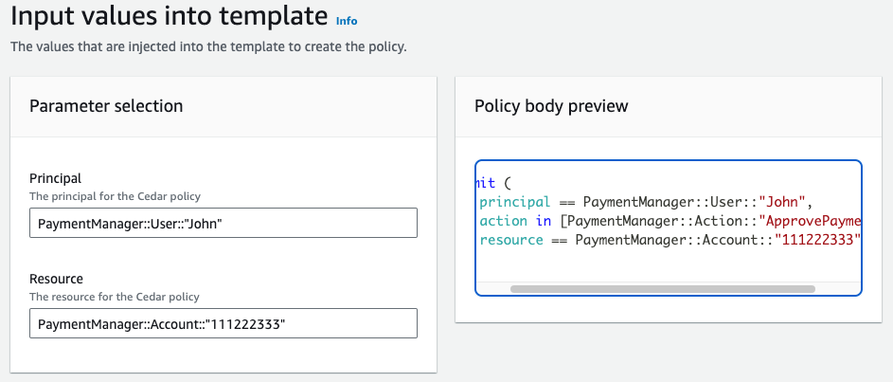Click inside the Policy body preview code box

[x=668, y=265]
